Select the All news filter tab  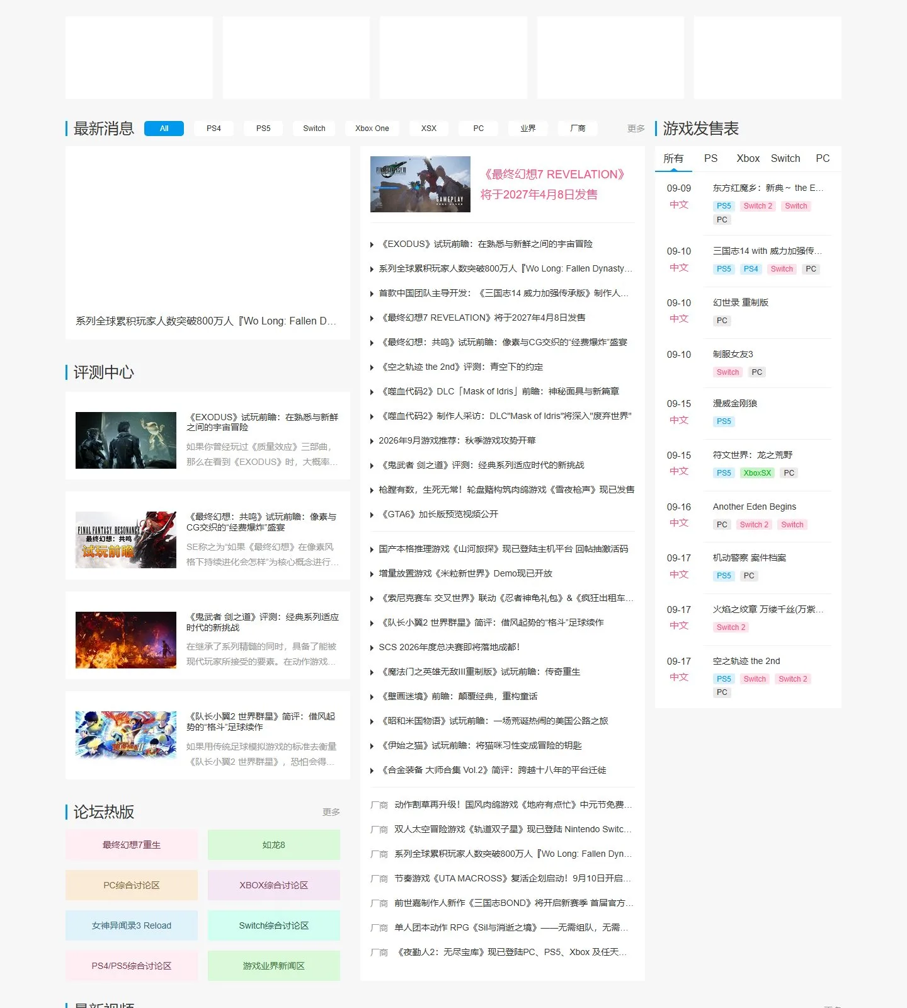pyautogui.click(x=164, y=129)
